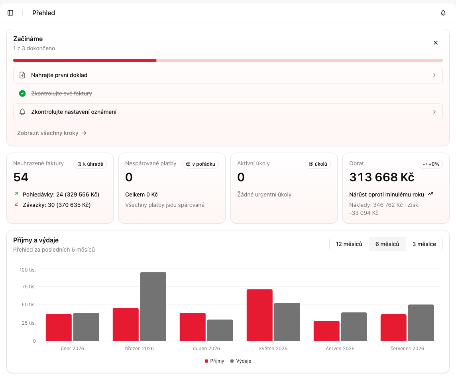
Task: Click invoice icon in k úhradě badge
Action: coord(79,164)
